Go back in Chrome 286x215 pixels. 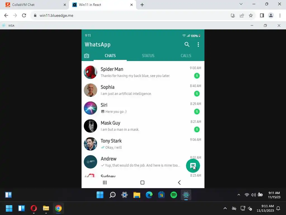tap(6, 16)
